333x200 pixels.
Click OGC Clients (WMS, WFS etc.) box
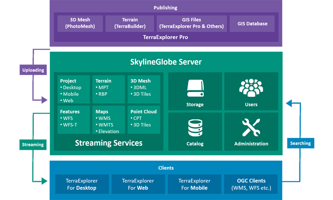251,184
